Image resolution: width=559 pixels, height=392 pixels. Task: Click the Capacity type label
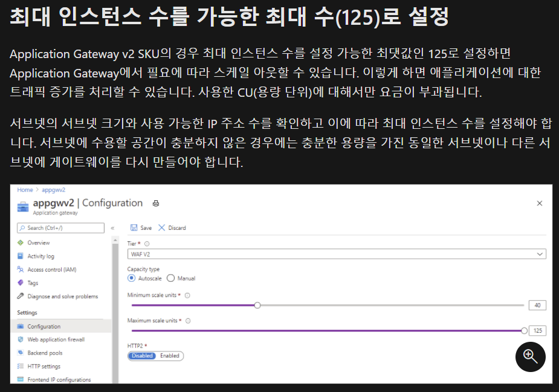143,269
